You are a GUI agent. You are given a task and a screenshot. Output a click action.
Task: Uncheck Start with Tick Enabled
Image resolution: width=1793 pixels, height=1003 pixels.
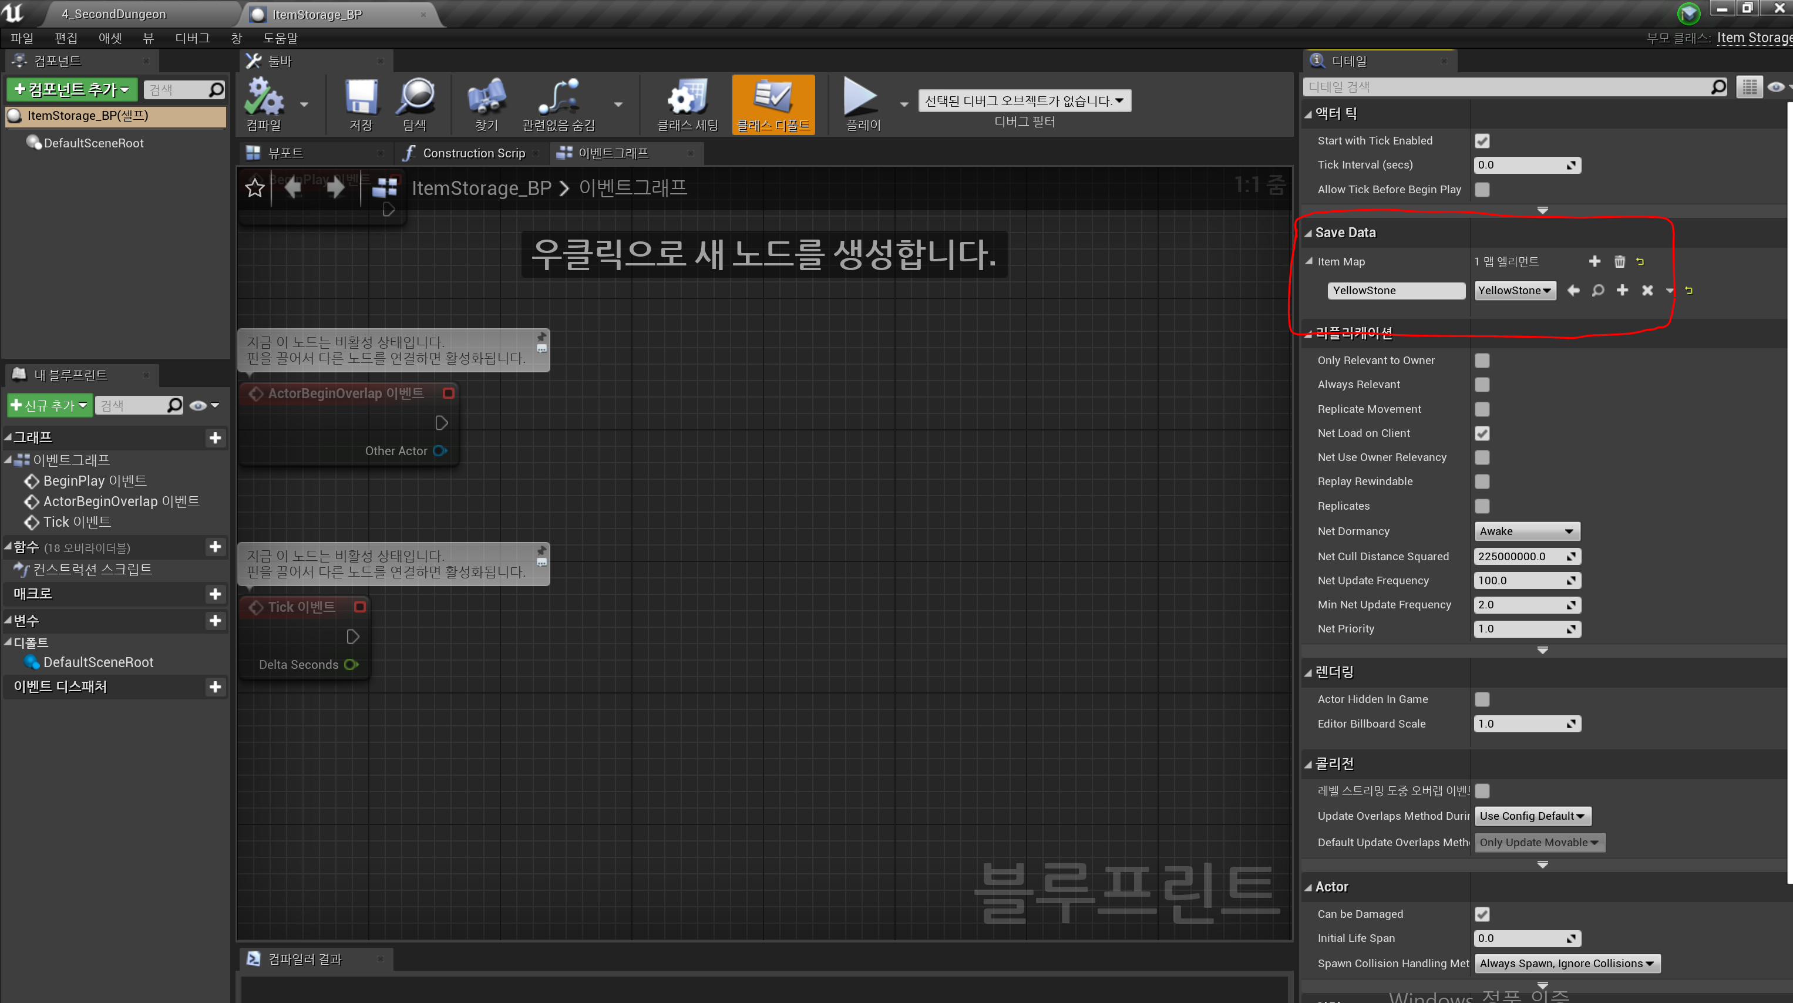pos(1482,140)
